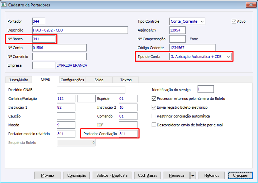Disable Envia registro Boleto eletrônico
The image size is (258, 183).
click(x=154, y=107)
